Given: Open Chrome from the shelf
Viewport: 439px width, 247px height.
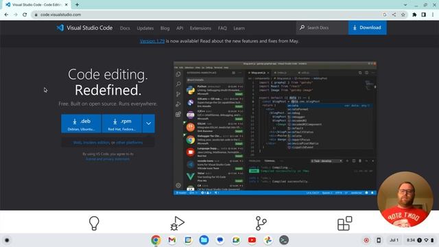Looking at the screenshot, I should click(156, 240).
